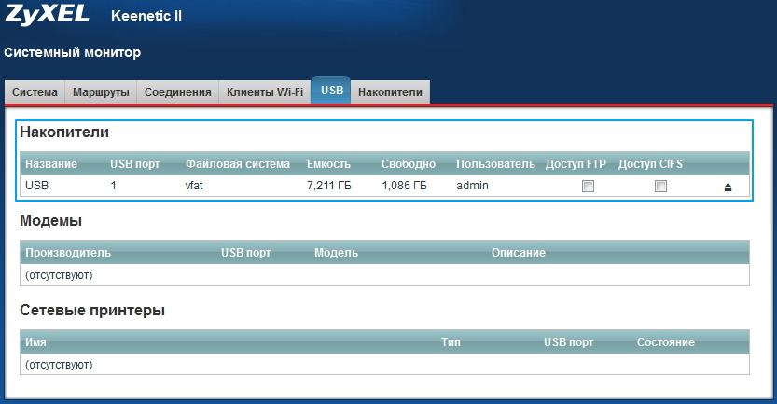
Task: Click the admin user cell
Action: tap(472, 187)
